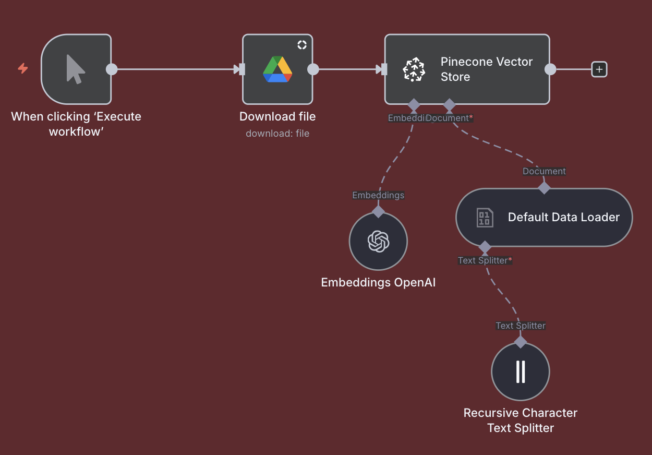
Task: Select the Pinecone Vector Store icon
Action: (x=414, y=70)
